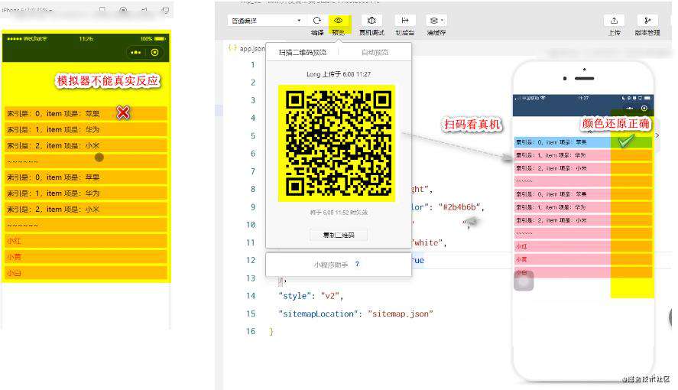The height and width of the screenshot is (390, 678).
Task: Click the blue highlighted 苹果 row on real phone
Action: (583, 141)
